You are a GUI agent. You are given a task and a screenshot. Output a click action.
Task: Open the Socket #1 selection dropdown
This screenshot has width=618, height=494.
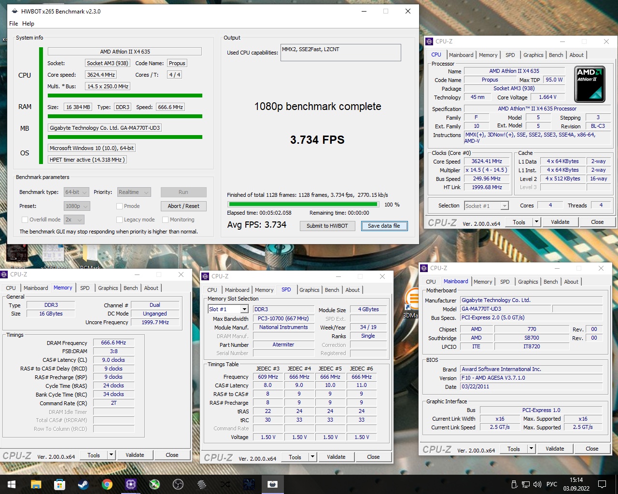pyautogui.click(x=487, y=206)
